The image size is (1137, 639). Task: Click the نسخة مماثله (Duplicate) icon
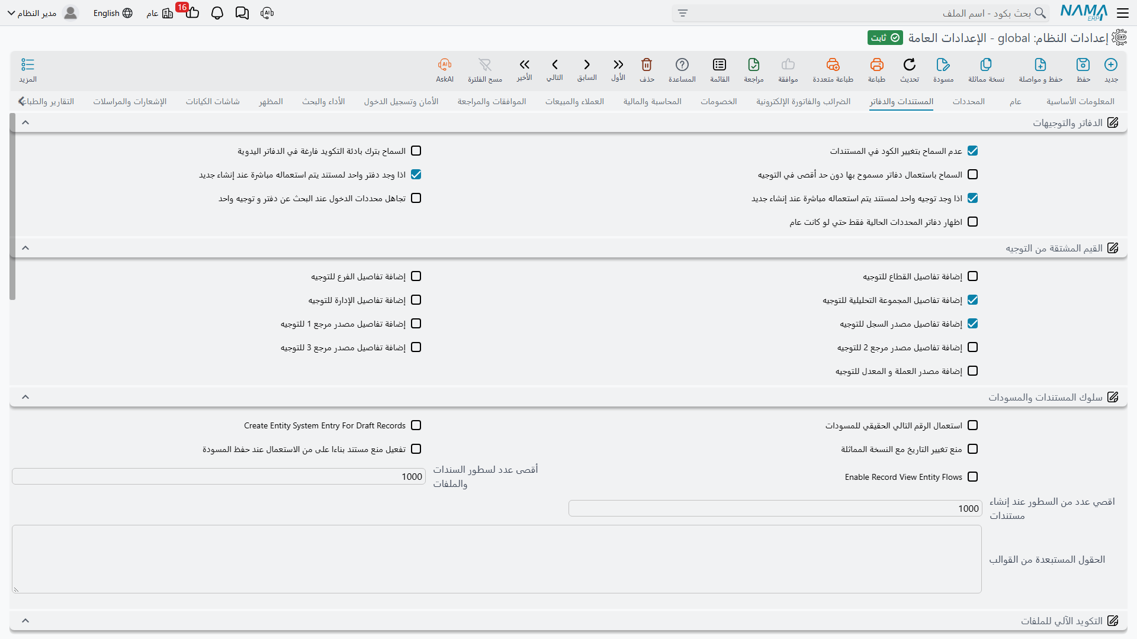point(986,64)
